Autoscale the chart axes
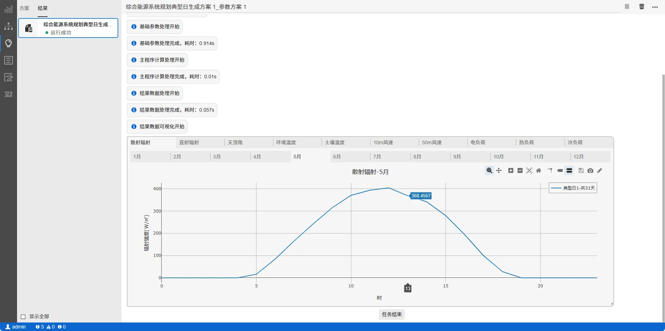665x331 pixels. pyautogui.click(x=529, y=170)
